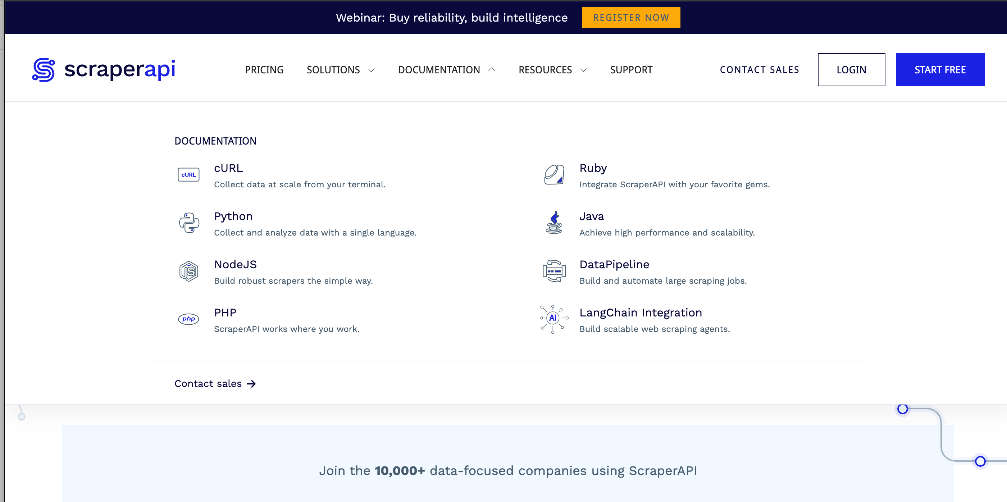This screenshot has height=502, width=1007.
Task: Expand the Solutions menu chevron
Action: click(x=372, y=70)
